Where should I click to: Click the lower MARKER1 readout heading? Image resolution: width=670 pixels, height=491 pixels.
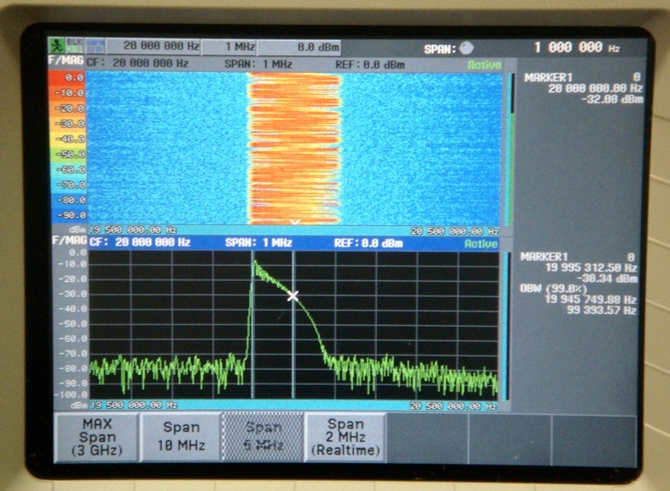(545, 257)
